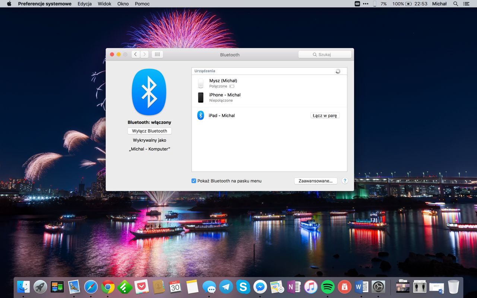The image size is (477, 298).
Task: Open Spotlight search in the menu bar
Action: [x=455, y=4]
